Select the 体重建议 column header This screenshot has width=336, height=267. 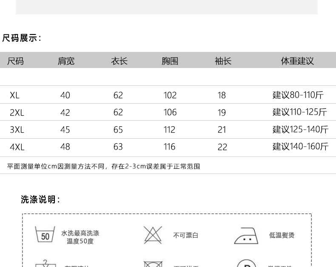[x=297, y=61]
